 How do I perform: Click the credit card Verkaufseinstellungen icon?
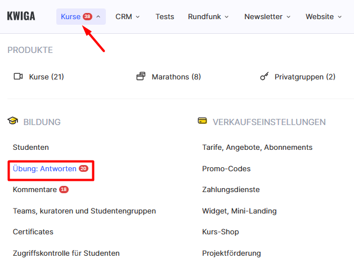202,121
